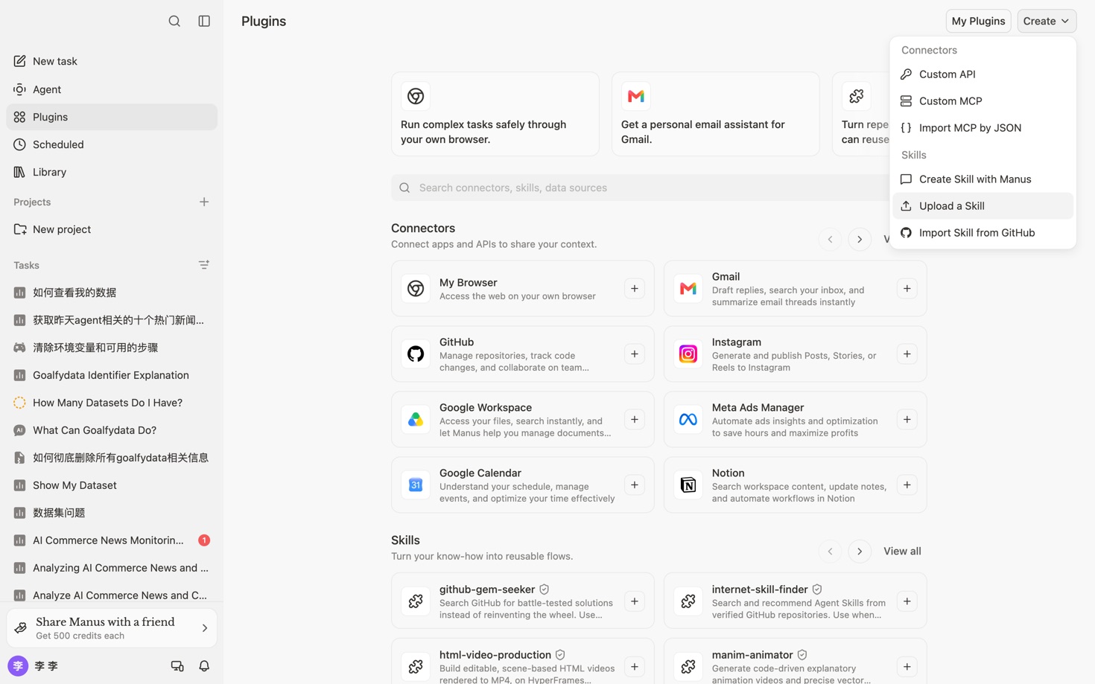Choose Create Skill with Manus
The width and height of the screenshot is (1095, 684).
pyautogui.click(x=983, y=179)
